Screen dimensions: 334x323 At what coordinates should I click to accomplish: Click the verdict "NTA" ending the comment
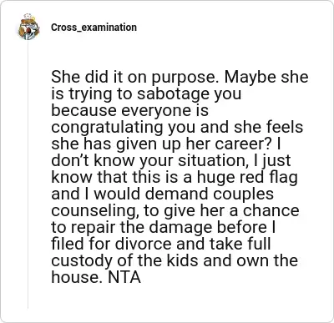[124, 277]
